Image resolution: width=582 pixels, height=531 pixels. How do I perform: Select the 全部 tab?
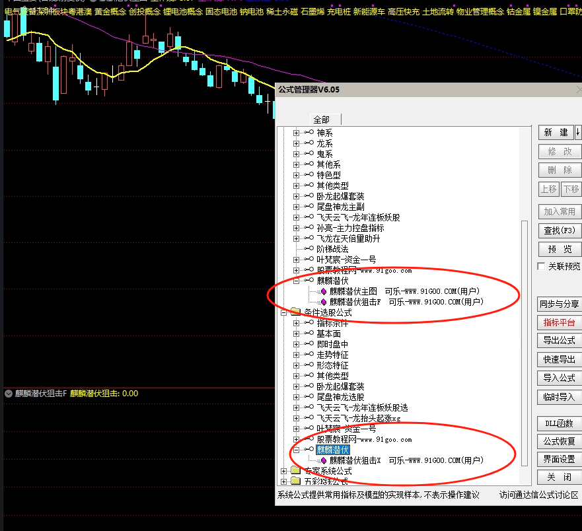coord(322,120)
